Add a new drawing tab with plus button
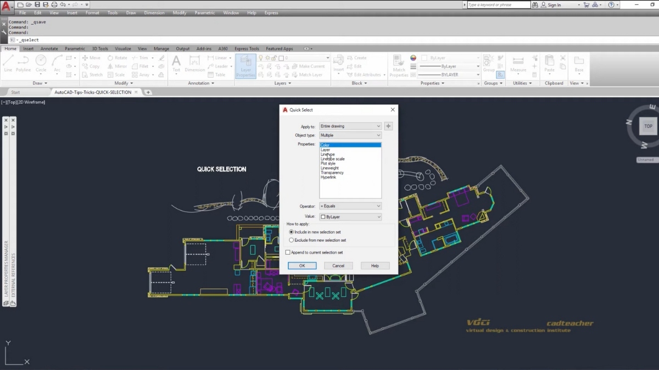Image resolution: width=659 pixels, height=370 pixels. [148, 92]
